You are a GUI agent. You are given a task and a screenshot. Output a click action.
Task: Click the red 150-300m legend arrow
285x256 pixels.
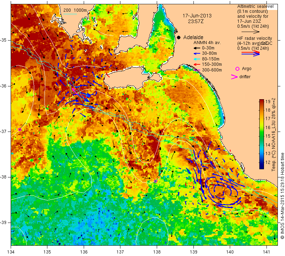pyautogui.click(x=197, y=64)
